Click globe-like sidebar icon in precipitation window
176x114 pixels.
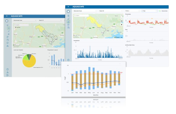(x=68, y=25)
